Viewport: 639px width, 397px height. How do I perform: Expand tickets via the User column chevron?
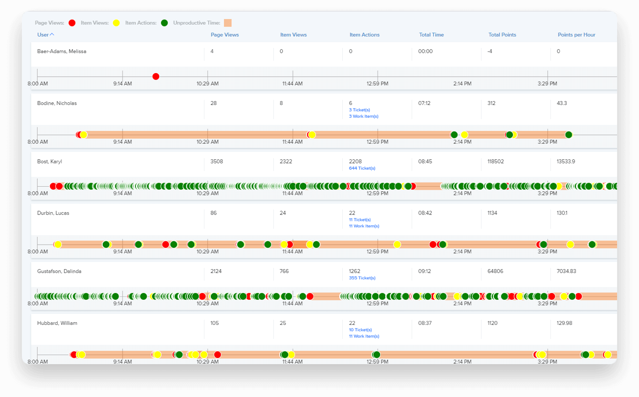pos(52,35)
